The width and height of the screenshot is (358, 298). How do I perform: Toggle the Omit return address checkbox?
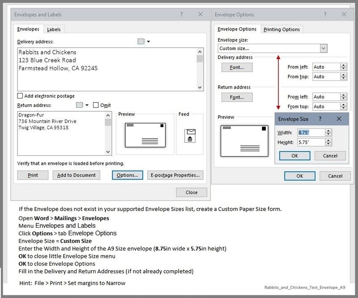(96, 105)
